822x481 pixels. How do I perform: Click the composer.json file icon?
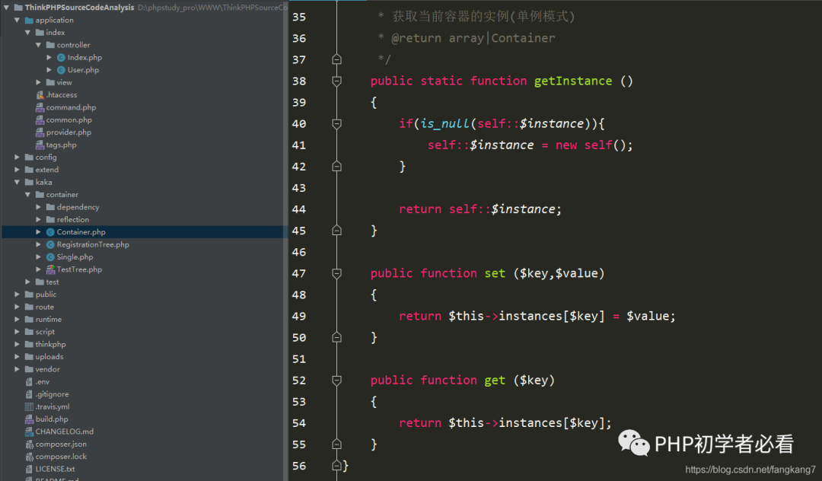coord(30,444)
